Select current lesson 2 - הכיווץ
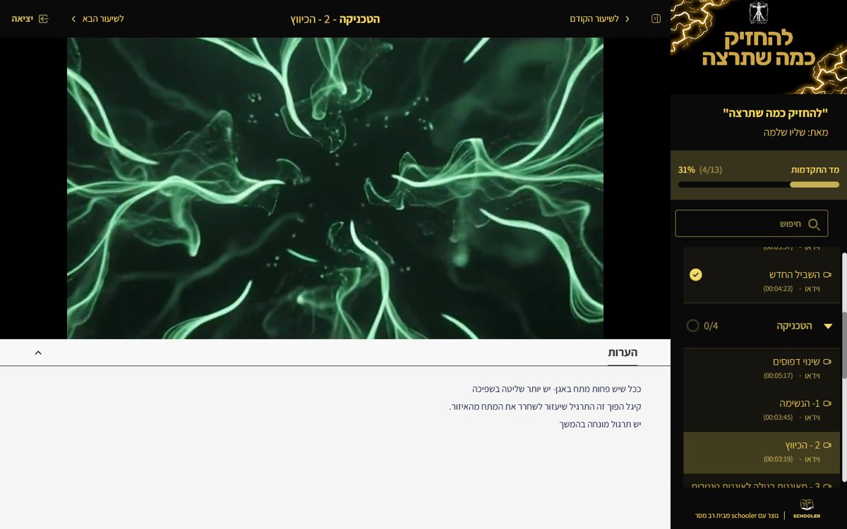The image size is (847, 529). 762,452
